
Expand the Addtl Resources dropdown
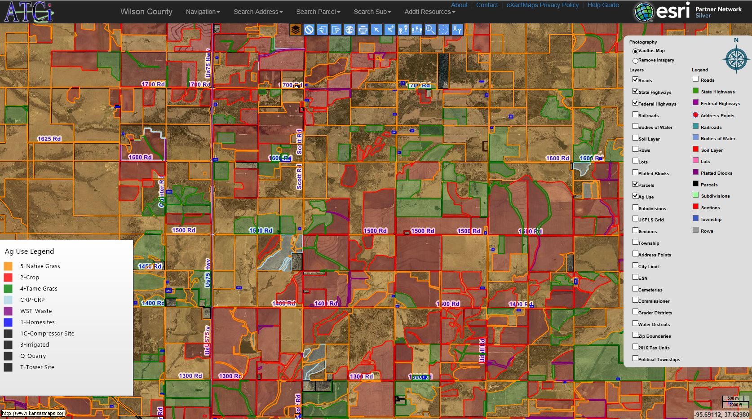pos(429,12)
